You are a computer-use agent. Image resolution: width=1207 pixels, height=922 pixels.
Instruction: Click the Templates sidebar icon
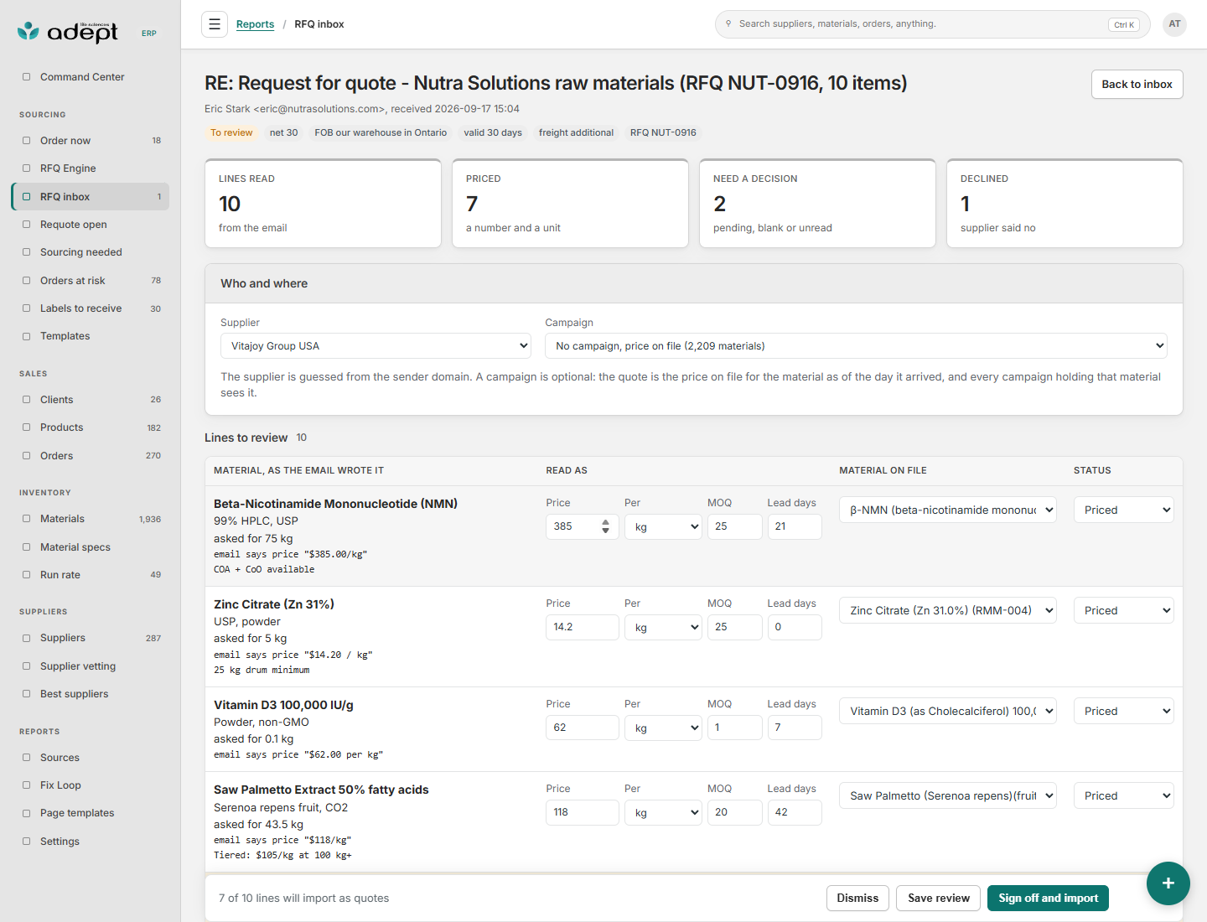click(27, 336)
